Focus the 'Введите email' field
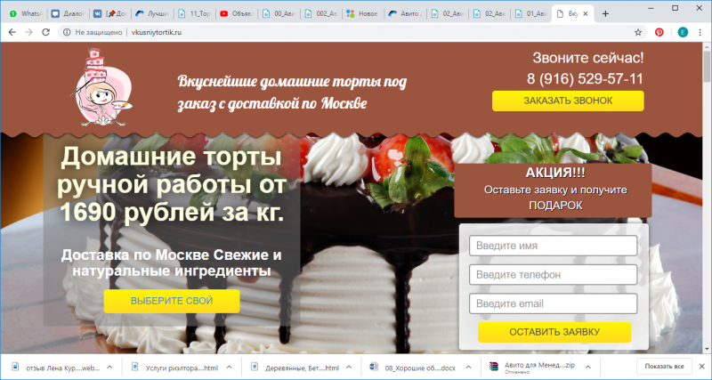The width and height of the screenshot is (712, 380). (x=553, y=303)
